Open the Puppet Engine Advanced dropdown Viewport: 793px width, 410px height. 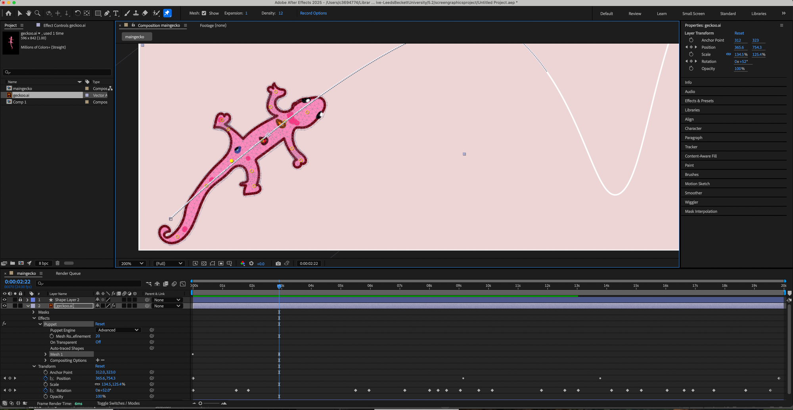[x=118, y=330]
